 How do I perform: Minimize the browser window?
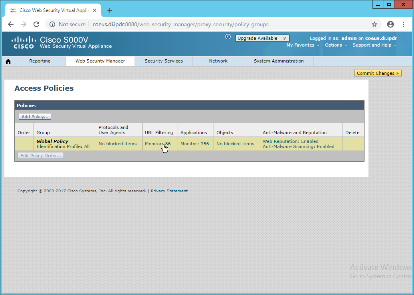378,4
